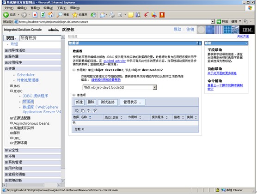Viewport: 257px width, 194px height.
Task: Click the 注销 logout link
Action: coord(190,30)
